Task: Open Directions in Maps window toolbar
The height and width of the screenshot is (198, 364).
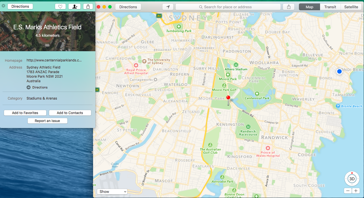Action: coord(128,7)
